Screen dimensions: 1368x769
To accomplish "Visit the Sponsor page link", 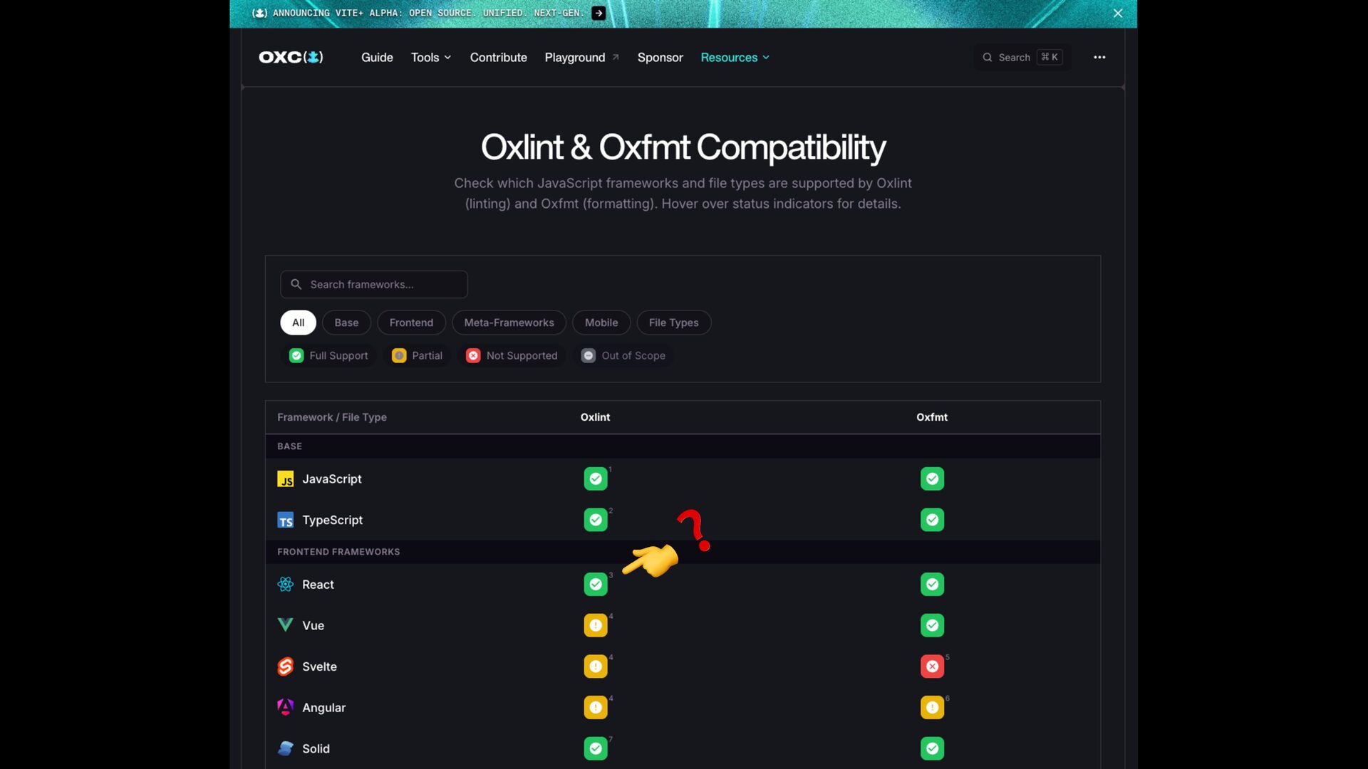I will [660, 57].
